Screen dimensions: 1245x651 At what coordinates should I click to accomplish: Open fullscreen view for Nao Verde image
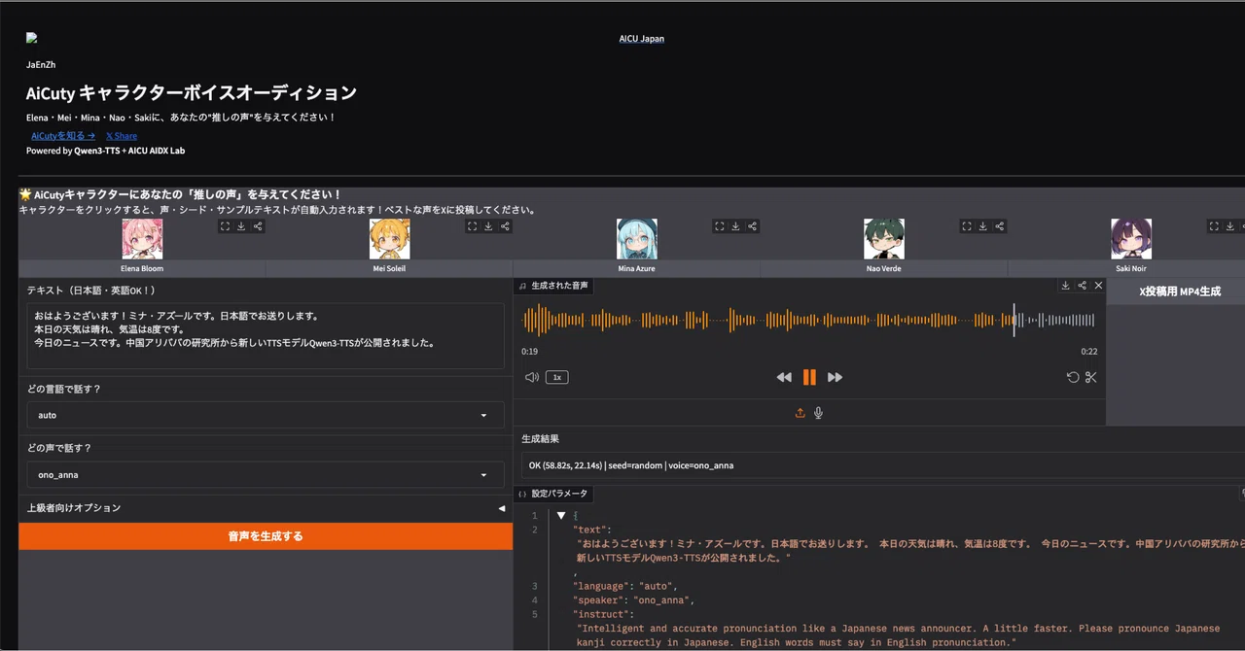click(x=967, y=226)
